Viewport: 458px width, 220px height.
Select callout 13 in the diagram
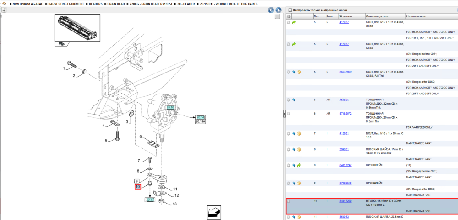coord(174,204)
